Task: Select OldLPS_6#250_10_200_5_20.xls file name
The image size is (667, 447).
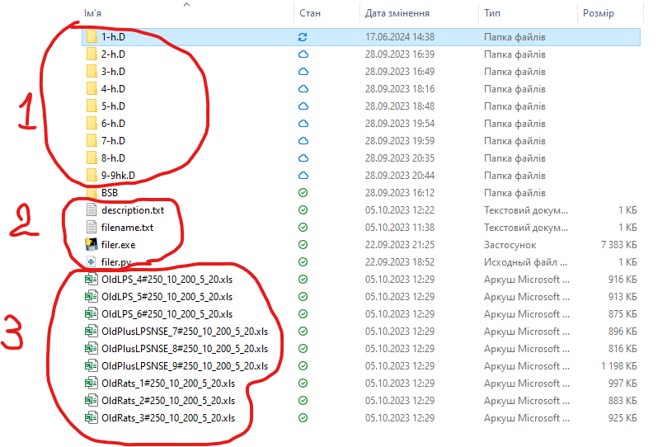Action: (167, 314)
